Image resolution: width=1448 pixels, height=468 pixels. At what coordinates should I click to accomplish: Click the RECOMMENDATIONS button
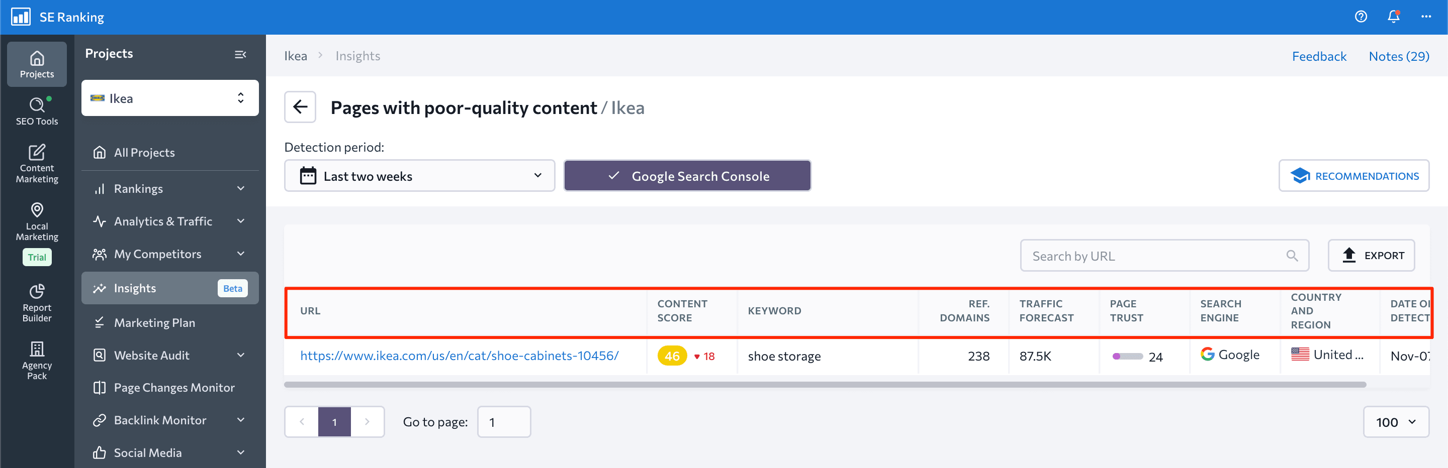tap(1353, 176)
